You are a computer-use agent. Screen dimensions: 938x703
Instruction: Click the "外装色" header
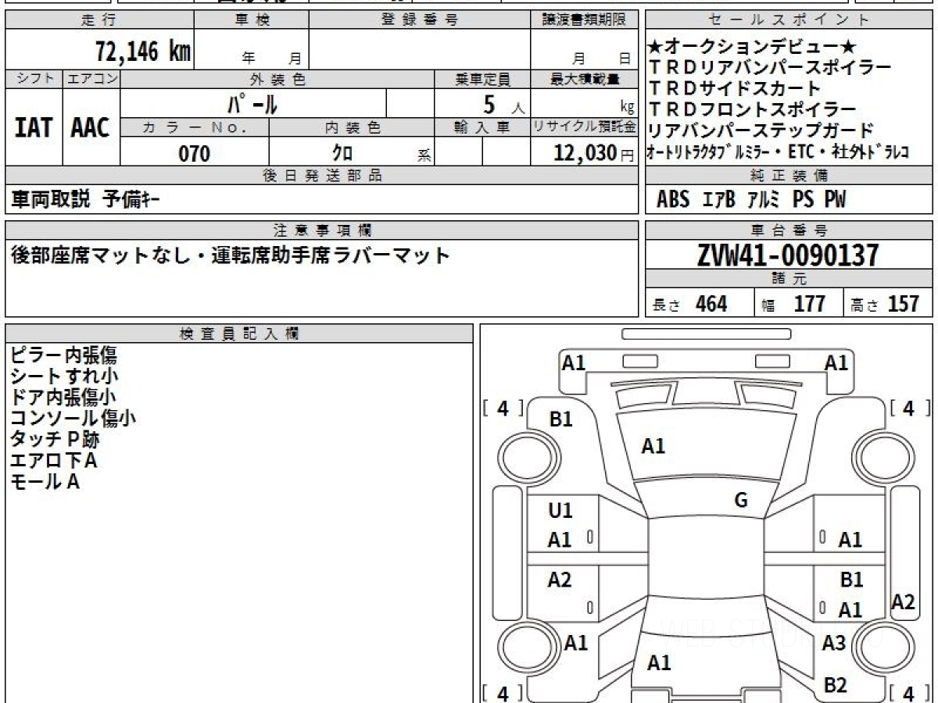click(277, 79)
